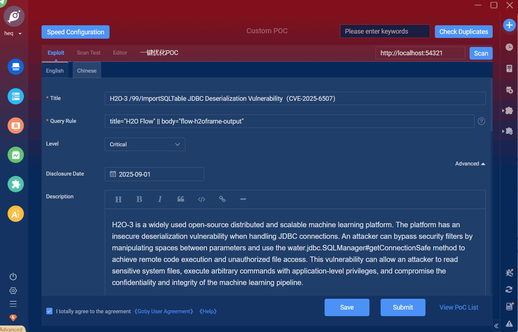This screenshot has height=332, width=518.
Task: Click the right-bar icon below the document icon
Action: 509,90
